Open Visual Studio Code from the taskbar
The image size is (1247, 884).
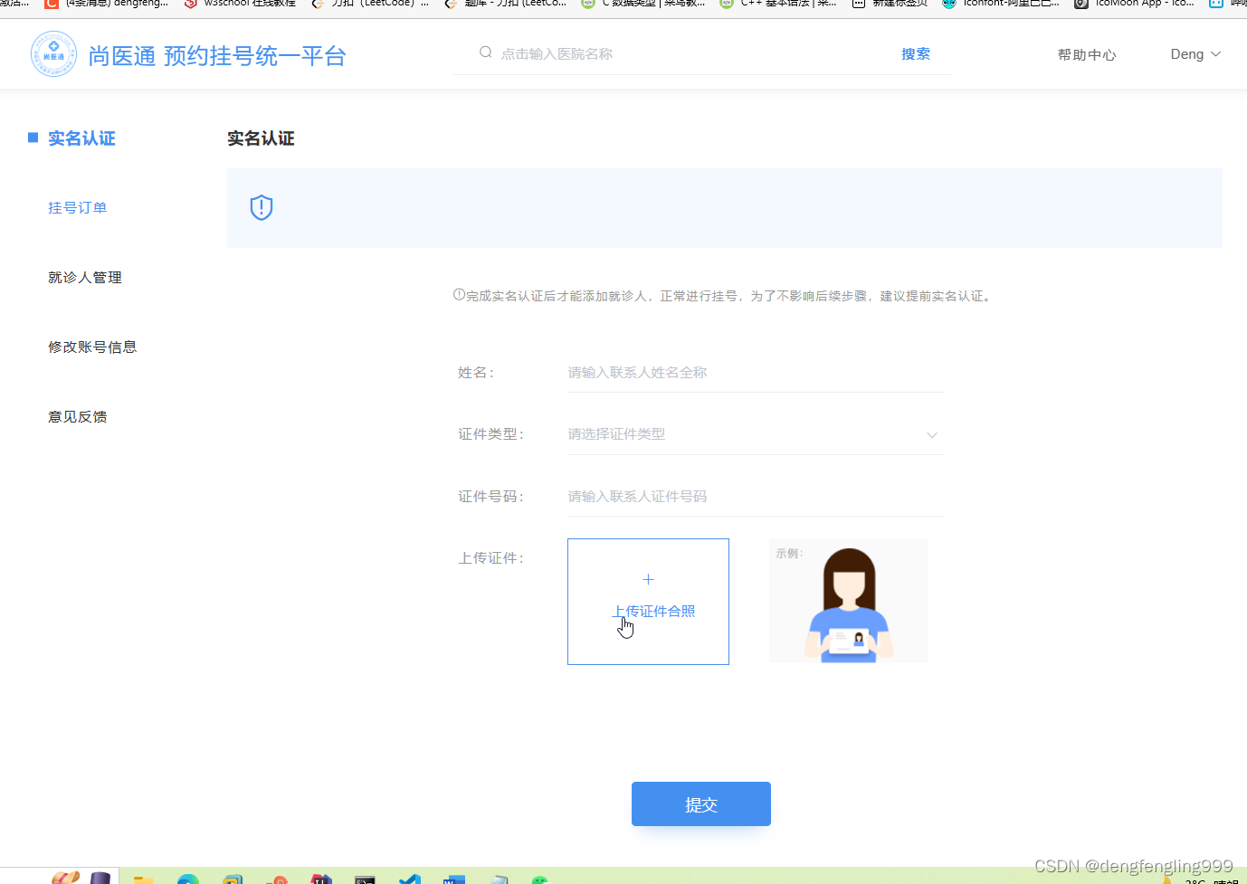coord(410,879)
